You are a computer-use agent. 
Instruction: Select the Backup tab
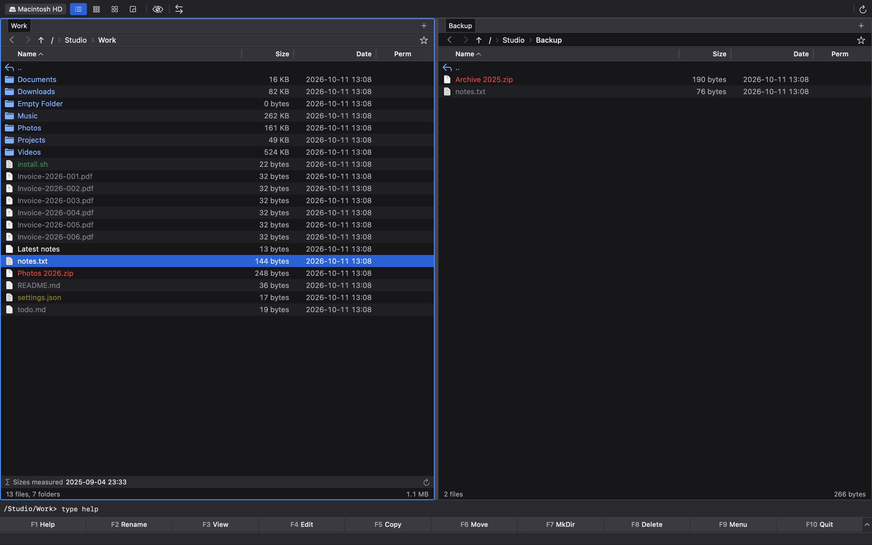click(x=460, y=26)
